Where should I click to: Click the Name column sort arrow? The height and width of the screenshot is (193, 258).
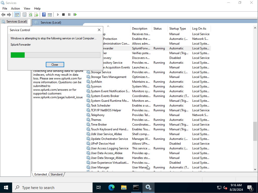[108, 26]
